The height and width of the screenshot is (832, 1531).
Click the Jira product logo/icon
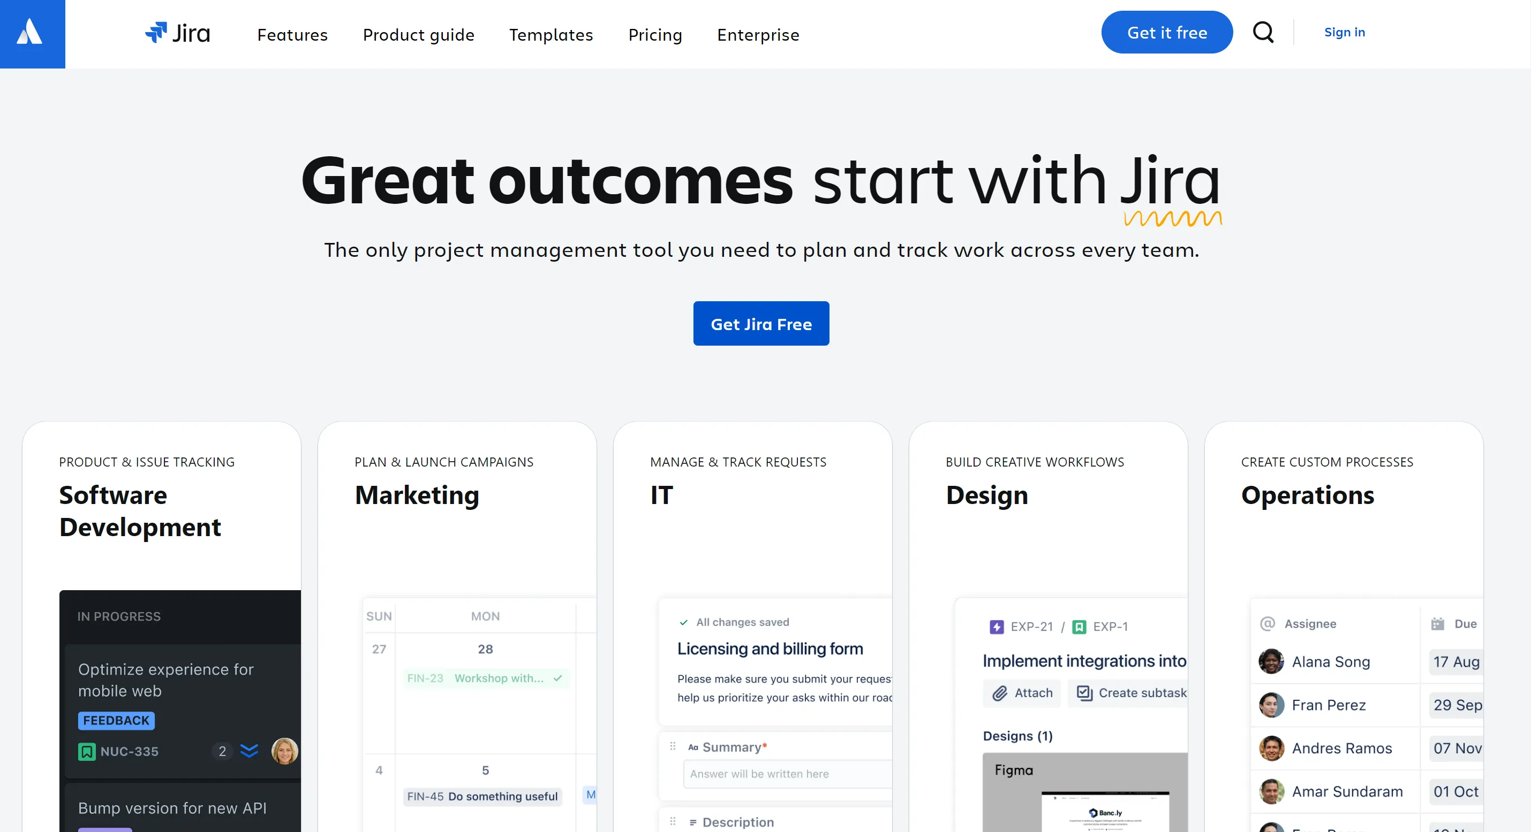pyautogui.click(x=157, y=32)
